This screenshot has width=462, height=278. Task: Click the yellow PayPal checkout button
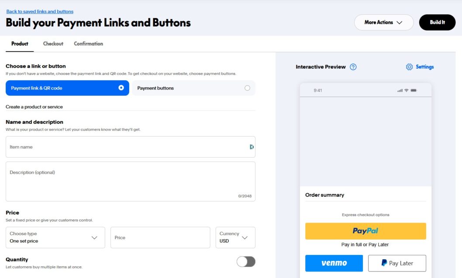365,231
